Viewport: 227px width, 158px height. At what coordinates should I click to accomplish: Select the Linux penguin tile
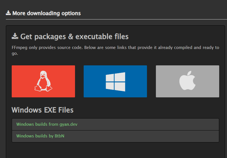[x=43, y=81]
